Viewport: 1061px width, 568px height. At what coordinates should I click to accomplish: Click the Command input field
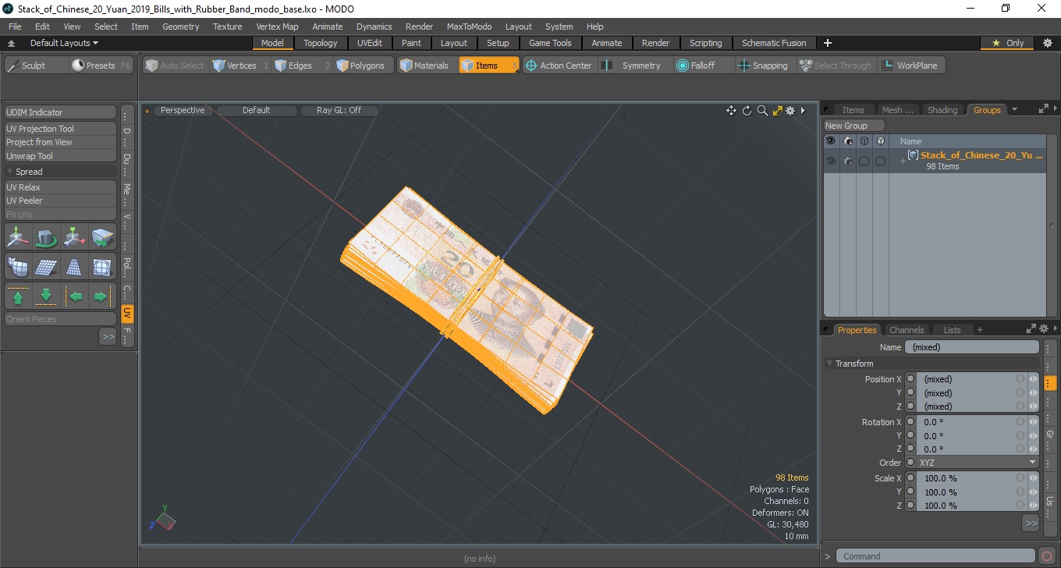pyautogui.click(x=936, y=556)
